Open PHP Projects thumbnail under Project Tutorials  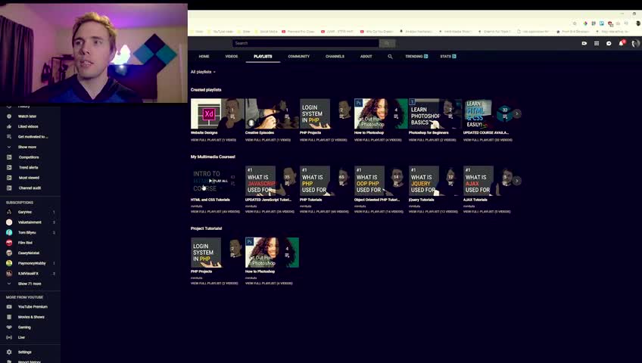[217, 253]
